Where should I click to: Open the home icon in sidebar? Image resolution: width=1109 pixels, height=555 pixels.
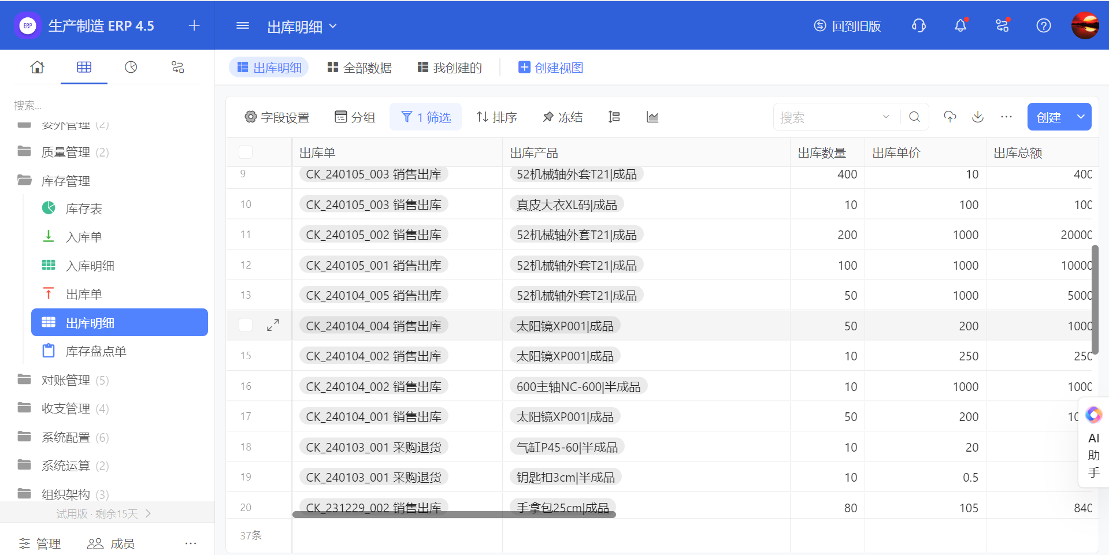pyautogui.click(x=37, y=68)
